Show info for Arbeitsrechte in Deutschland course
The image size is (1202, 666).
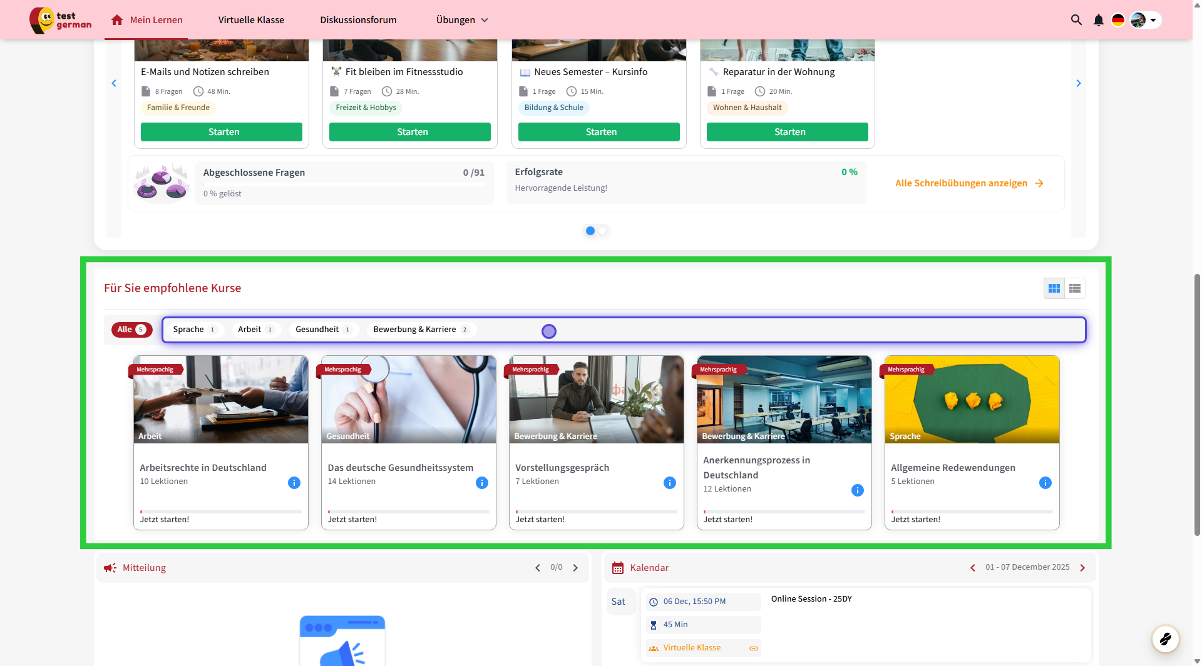coord(294,483)
